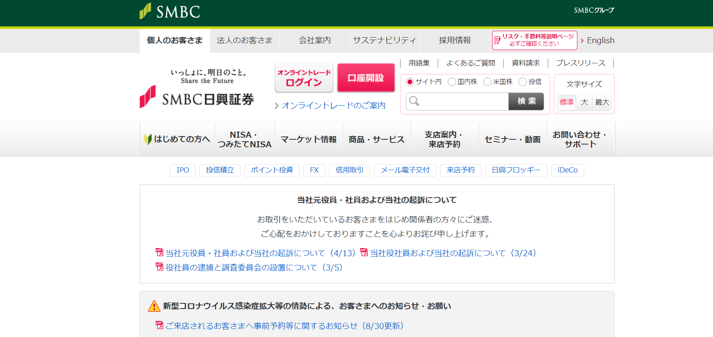The height and width of the screenshot is (337, 713).
Task: Click the arrow before オンライントレードのご案内
Action: point(276,106)
